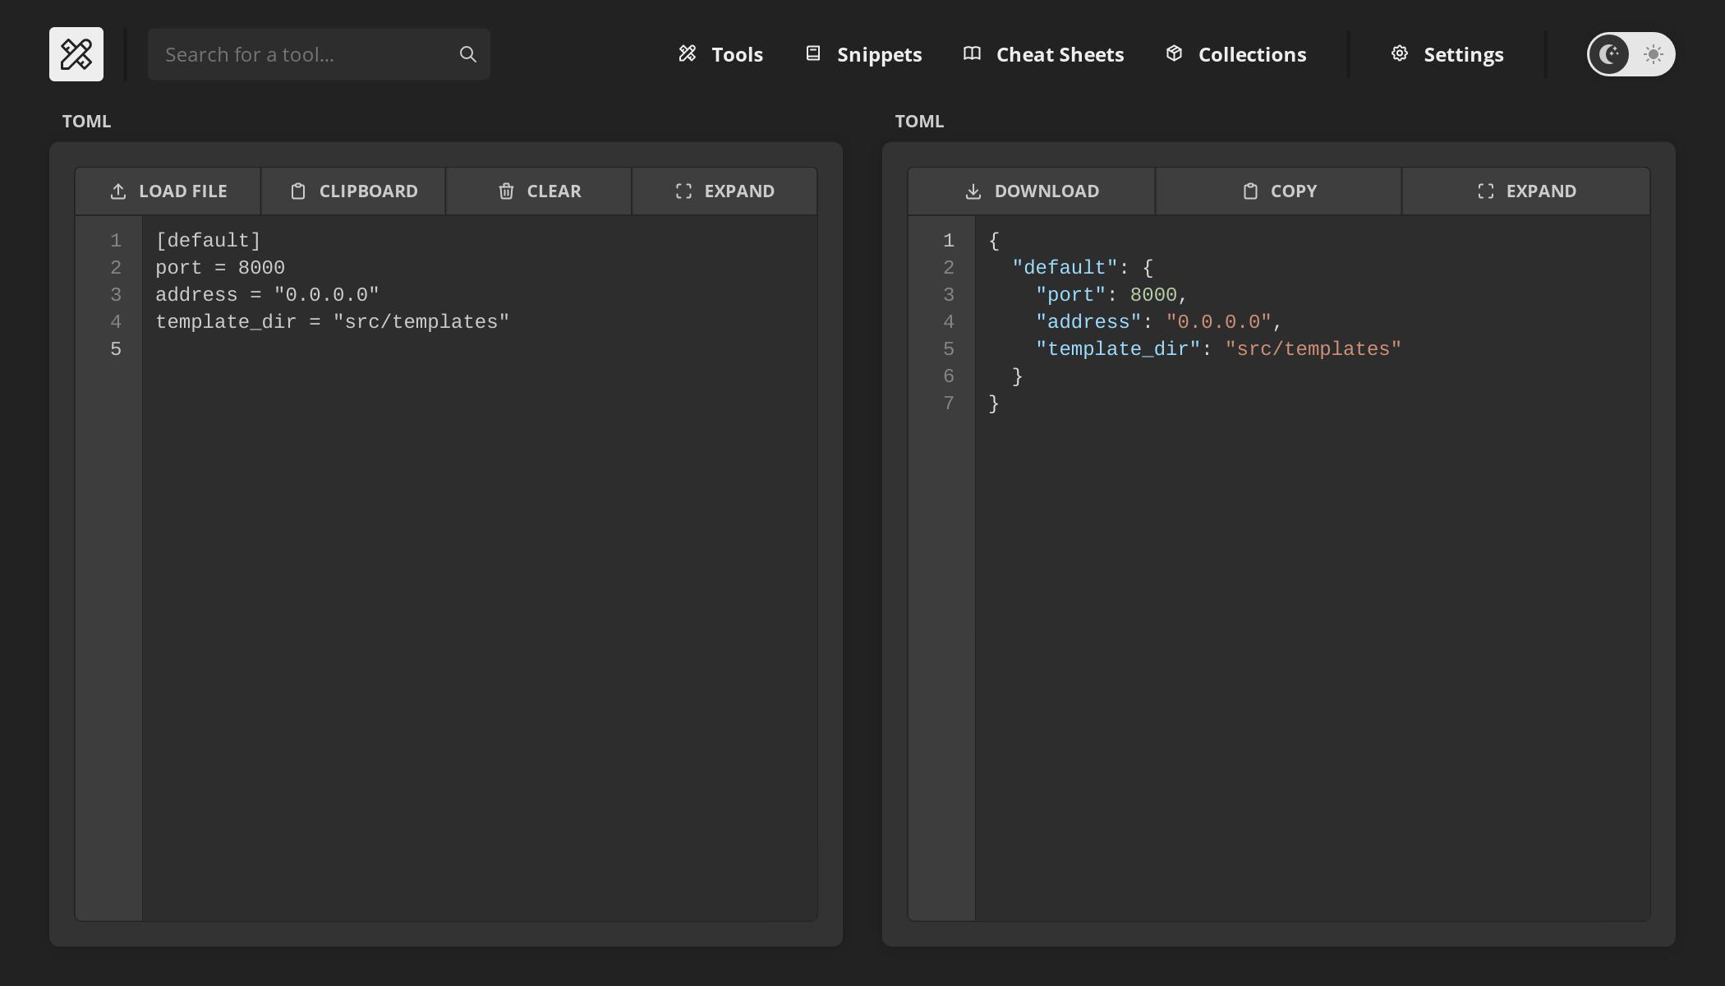The width and height of the screenshot is (1725, 986).
Task: Click the Settings gear icon
Action: (1401, 53)
